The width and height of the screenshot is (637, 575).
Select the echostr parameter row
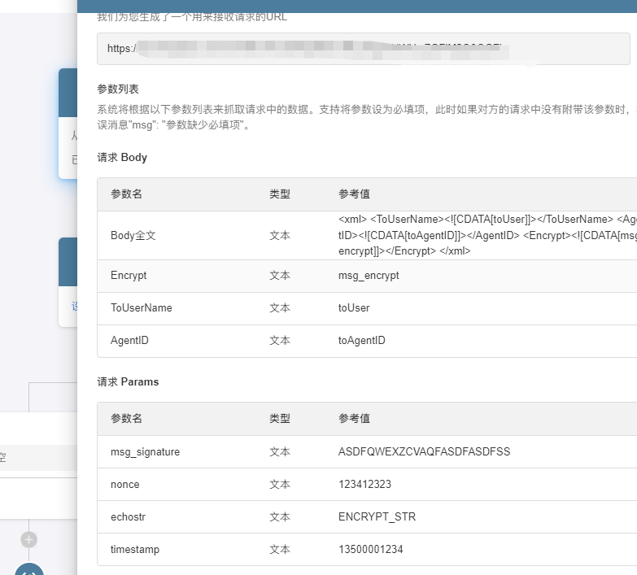coord(366,516)
